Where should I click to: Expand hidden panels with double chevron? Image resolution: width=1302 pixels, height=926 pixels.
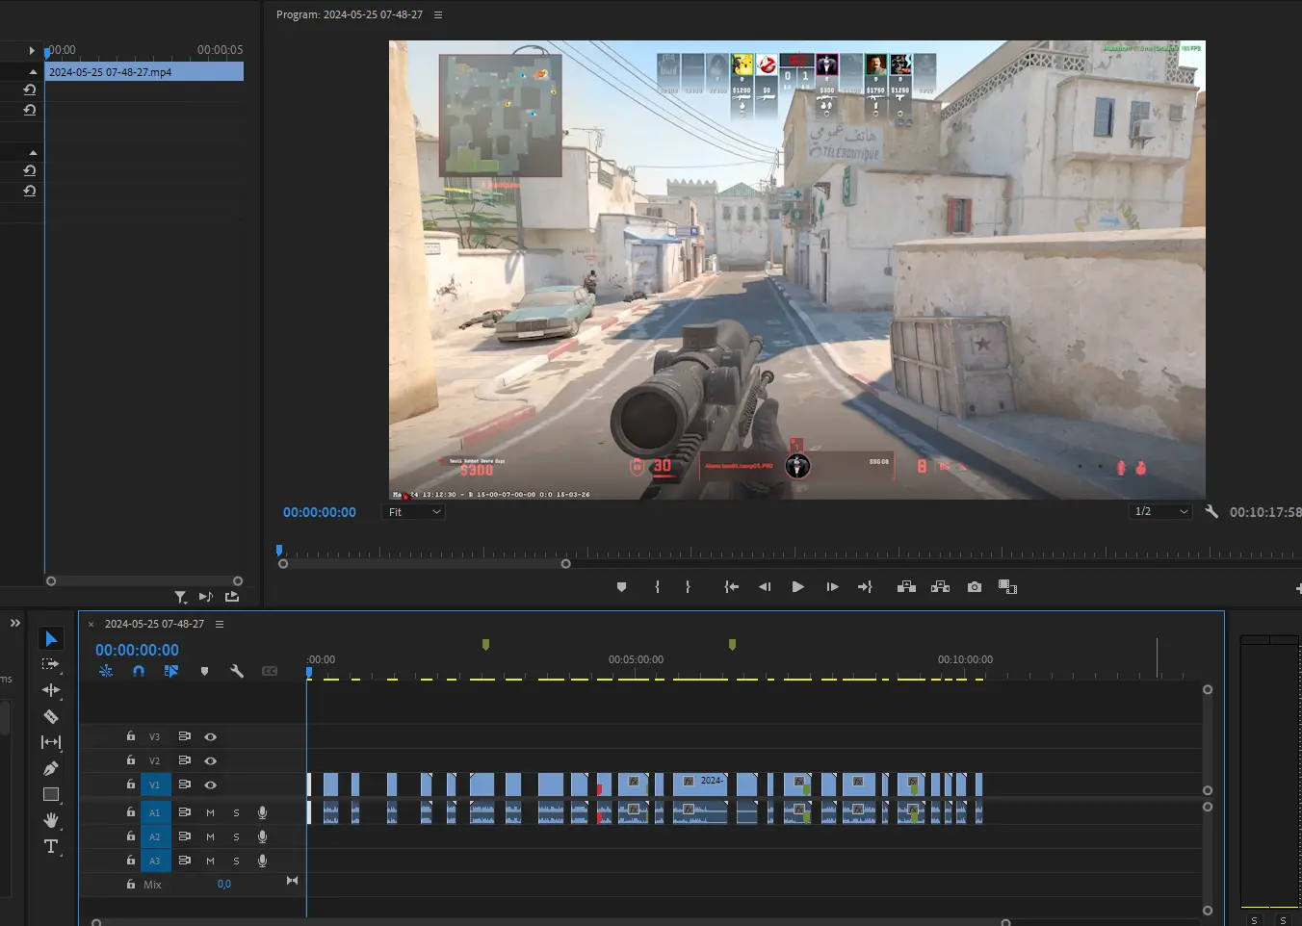pos(15,623)
